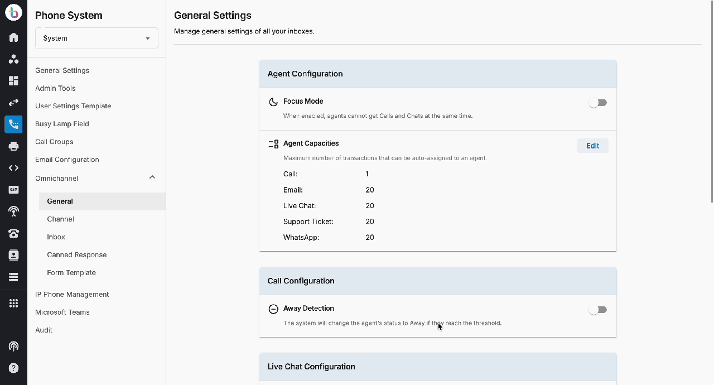Select Channel under Omnichannel
The height and width of the screenshot is (385, 714).
coord(60,219)
